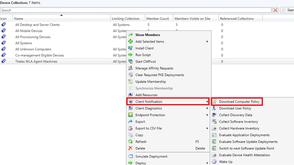Expand the Deploy submenu arrow
Screen dimensions: 294x165
(x=207, y=163)
